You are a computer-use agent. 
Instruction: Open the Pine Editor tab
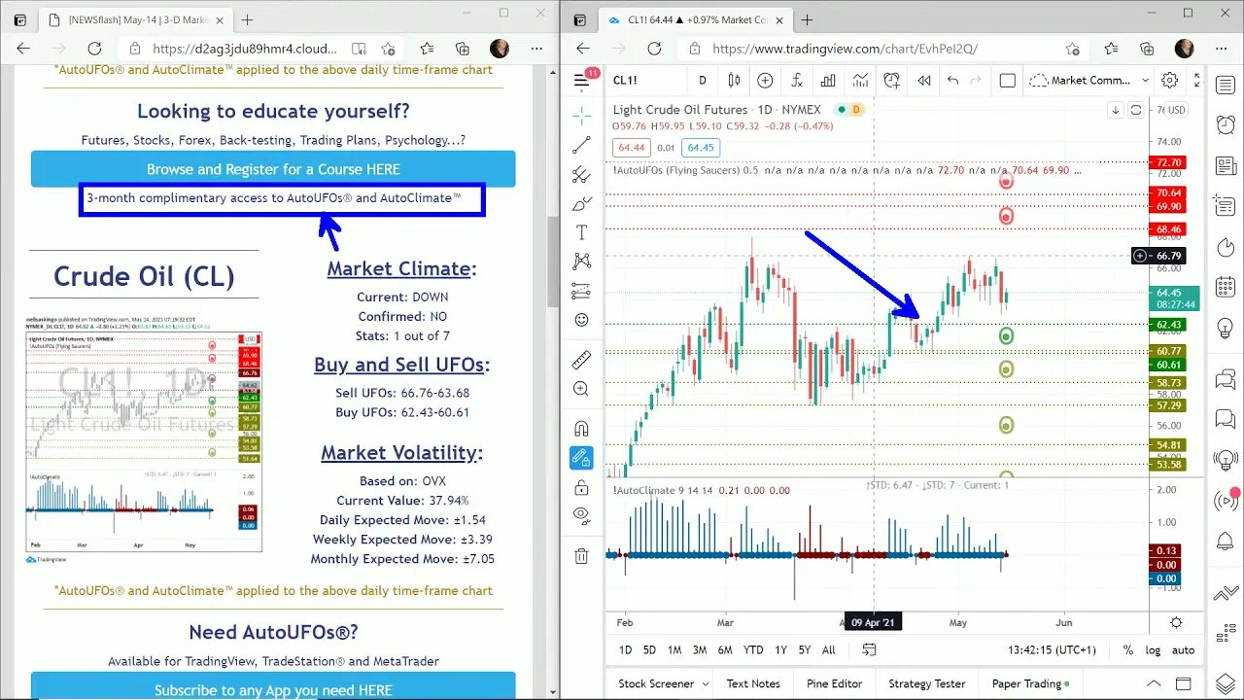834,683
